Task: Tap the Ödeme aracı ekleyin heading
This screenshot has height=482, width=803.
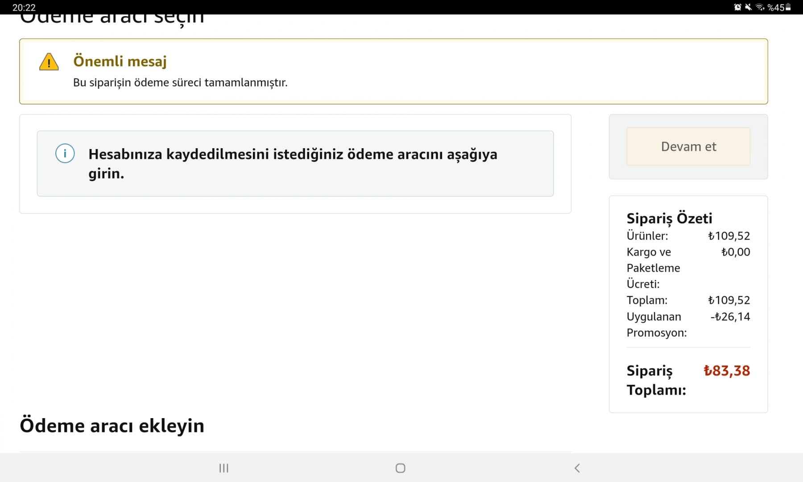Action: point(112,425)
